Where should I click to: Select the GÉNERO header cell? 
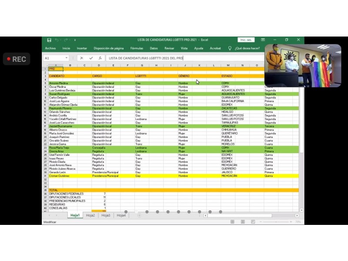pyautogui.click(x=185, y=76)
